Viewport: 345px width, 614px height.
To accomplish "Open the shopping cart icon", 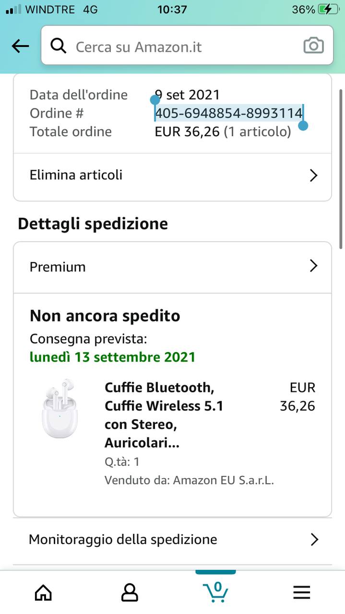I will (x=215, y=591).
